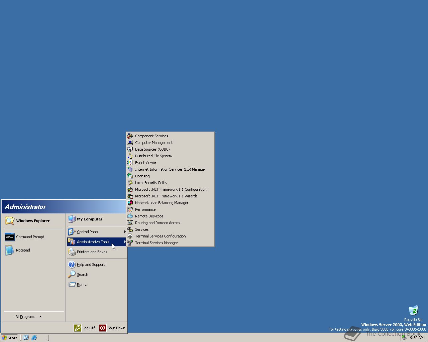
Task: Click the Remote Desktops icon
Action: pyautogui.click(x=130, y=216)
